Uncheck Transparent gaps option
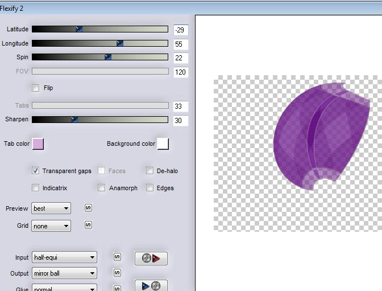This screenshot has width=382, height=291. coord(36,171)
